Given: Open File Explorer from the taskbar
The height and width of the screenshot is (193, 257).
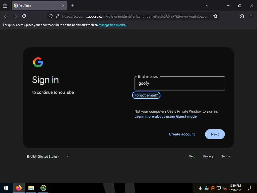Looking at the screenshot, I should point(31,188).
